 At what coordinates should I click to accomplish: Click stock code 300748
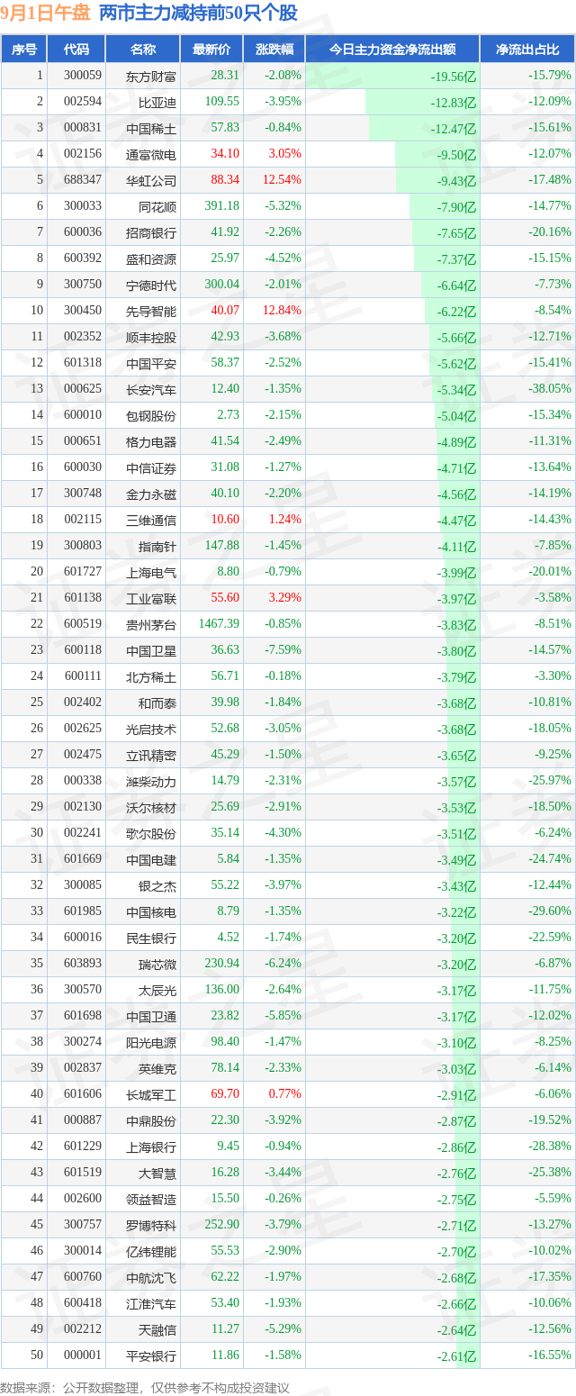[83, 494]
